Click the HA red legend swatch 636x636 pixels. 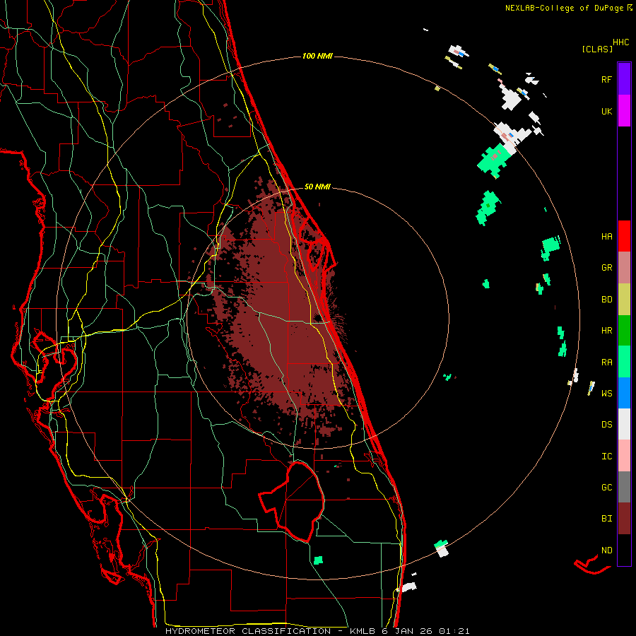coord(624,236)
